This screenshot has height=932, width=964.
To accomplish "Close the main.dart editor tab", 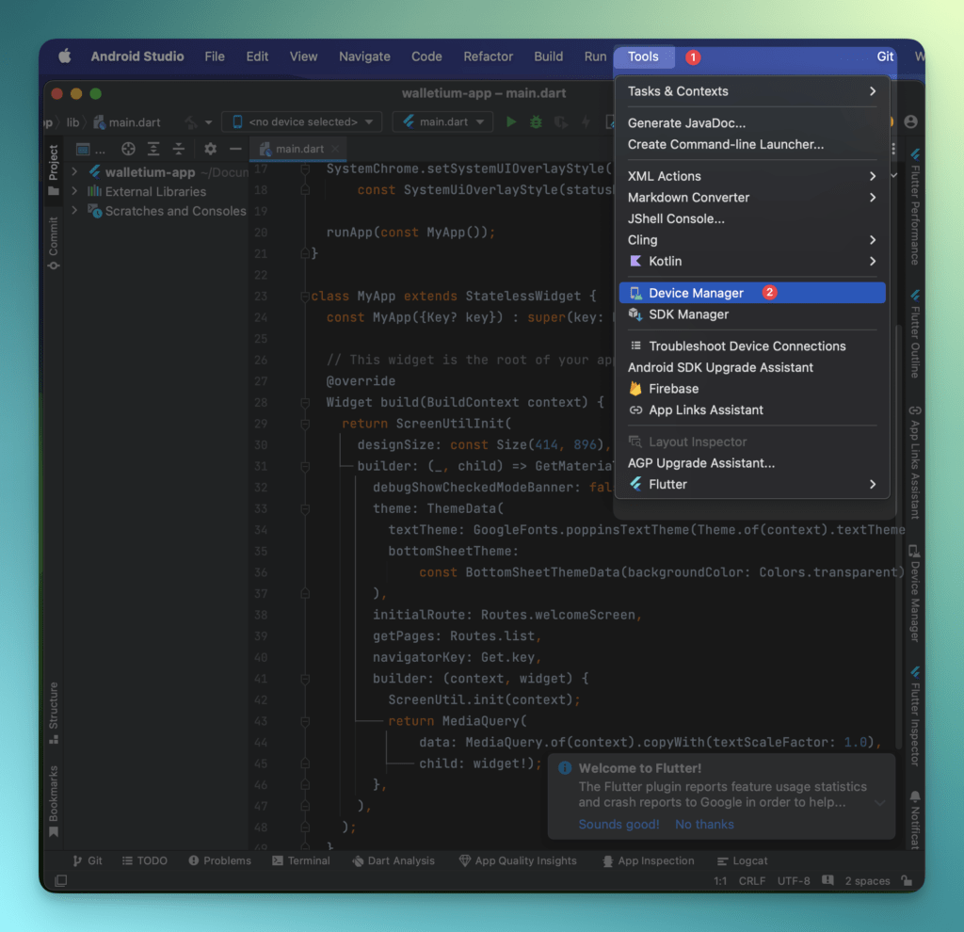I will [x=335, y=149].
